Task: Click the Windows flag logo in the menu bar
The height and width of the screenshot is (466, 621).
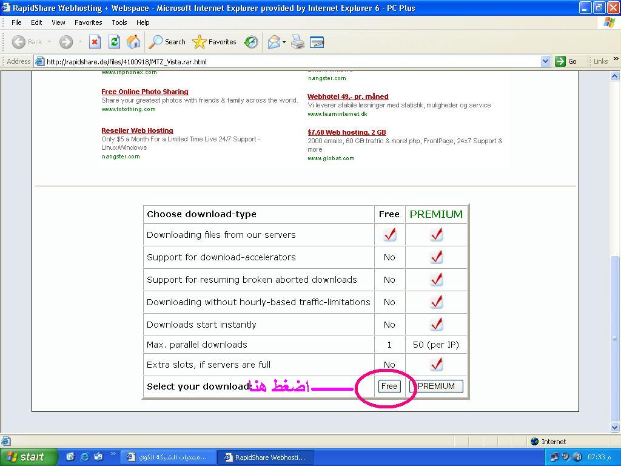Action: (610, 22)
